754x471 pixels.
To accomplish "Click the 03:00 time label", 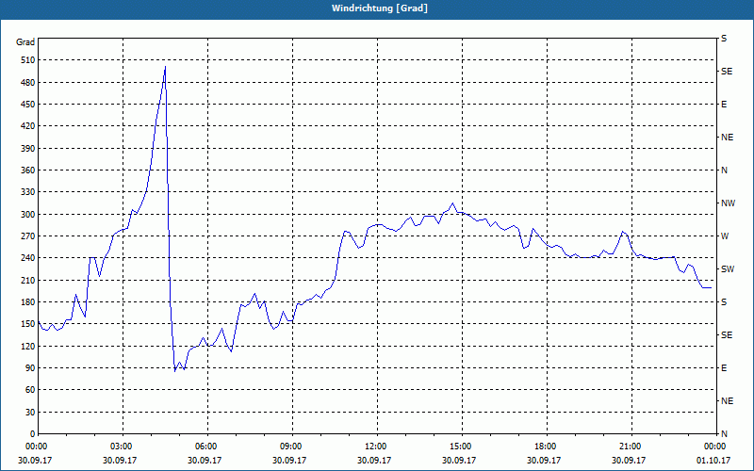I will pos(120,447).
